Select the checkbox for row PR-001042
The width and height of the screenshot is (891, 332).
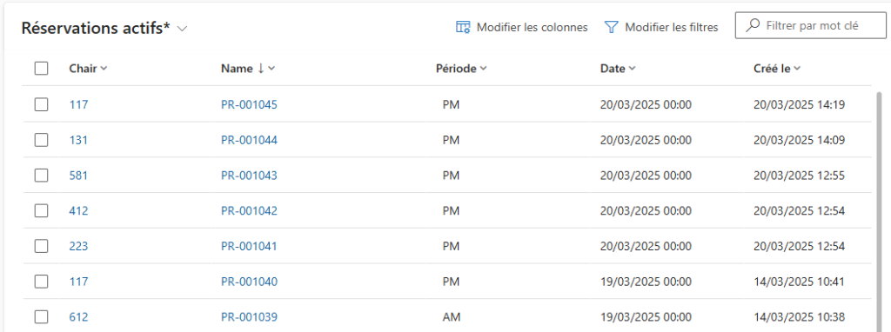[41, 210]
